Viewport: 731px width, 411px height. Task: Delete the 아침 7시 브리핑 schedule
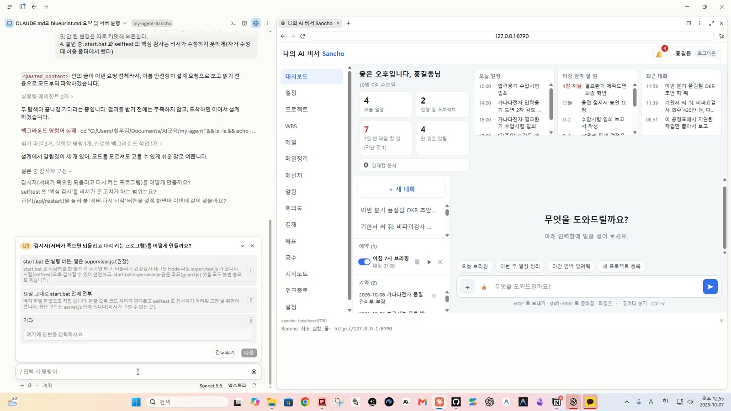440,262
